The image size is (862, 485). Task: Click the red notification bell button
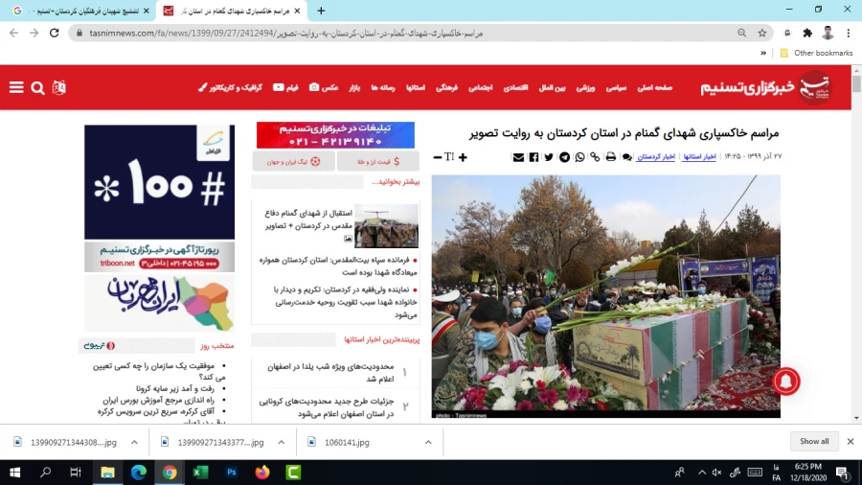tap(785, 381)
